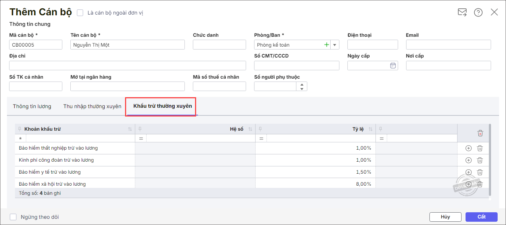Focus the Số CMT/CCCD field

(x=297, y=66)
